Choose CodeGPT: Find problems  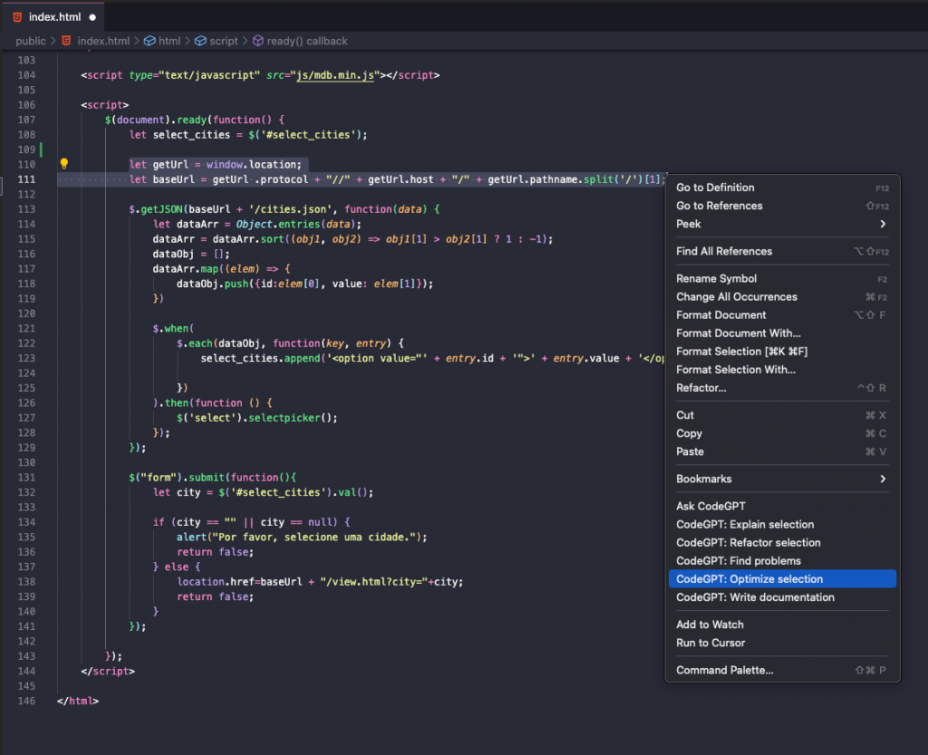point(782,561)
